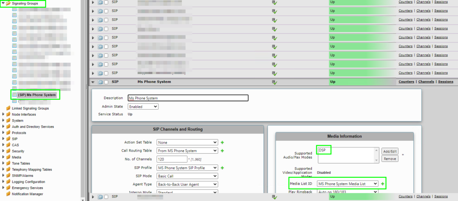
Task: Click the Ms Phone System row's checkmark status icon
Action: click(x=274, y=82)
